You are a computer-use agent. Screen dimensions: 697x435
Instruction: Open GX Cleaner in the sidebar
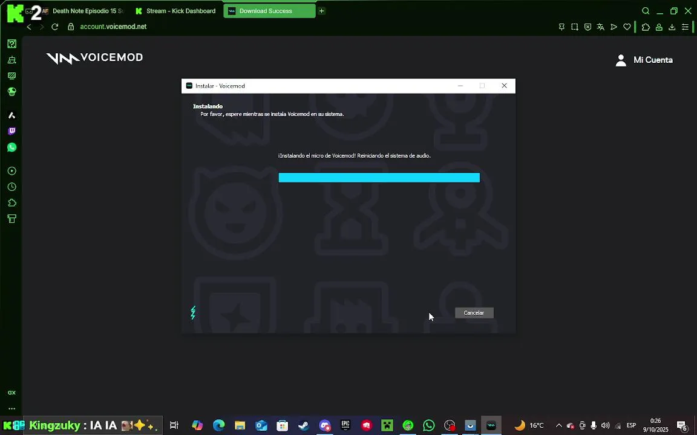pyautogui.click(x=12, y=59)
